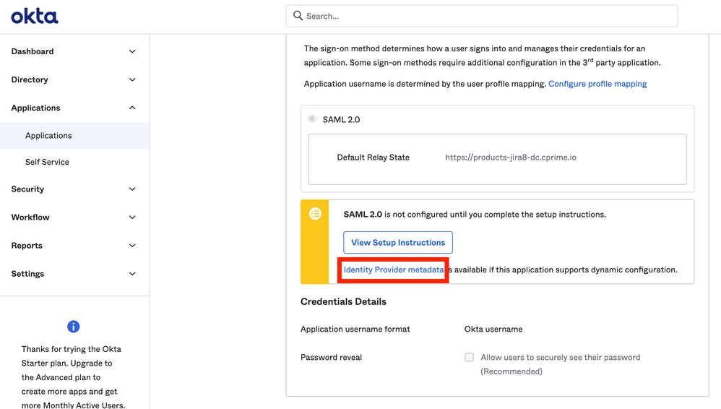Open Workflow section in sidebar
721x409 pixels.
click(30, 218)
